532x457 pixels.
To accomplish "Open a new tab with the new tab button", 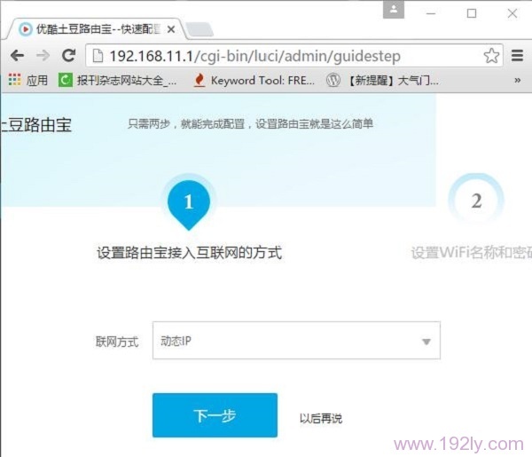I will [199, 30].
